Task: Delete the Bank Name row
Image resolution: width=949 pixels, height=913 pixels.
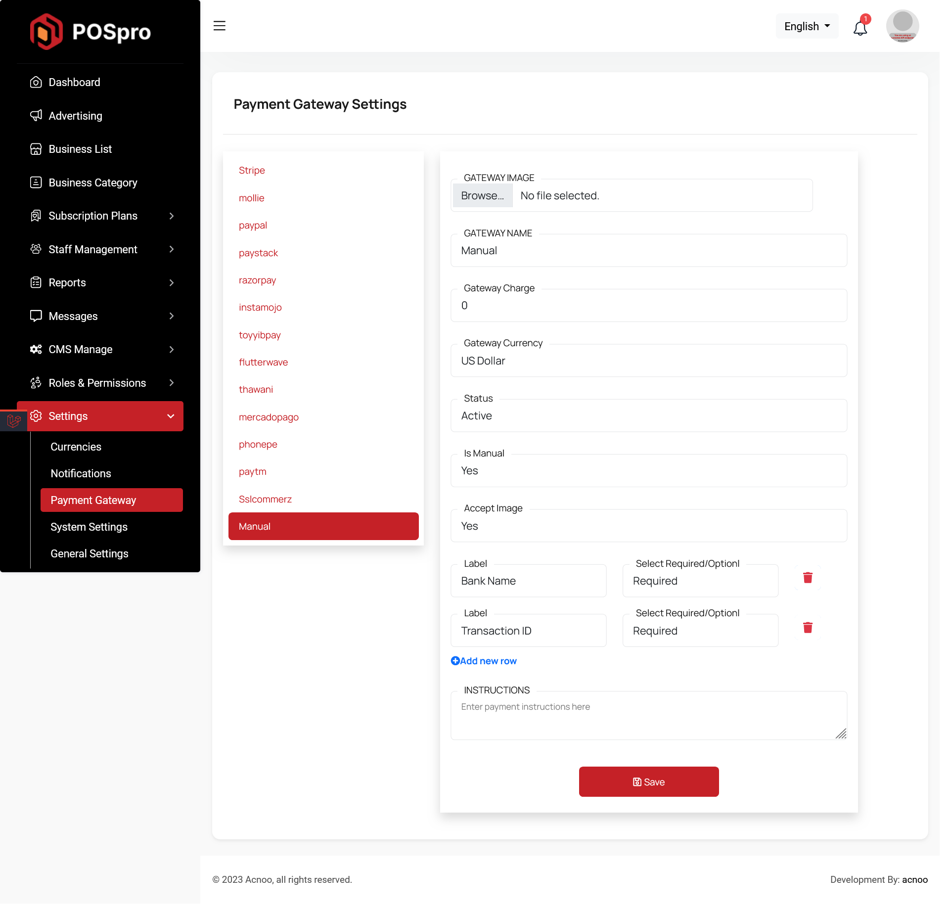Action: coord(808,578)
